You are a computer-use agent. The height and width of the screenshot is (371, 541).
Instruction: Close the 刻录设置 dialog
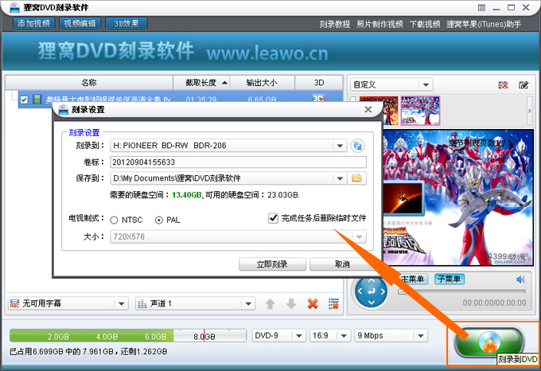(x=368, y=109)
